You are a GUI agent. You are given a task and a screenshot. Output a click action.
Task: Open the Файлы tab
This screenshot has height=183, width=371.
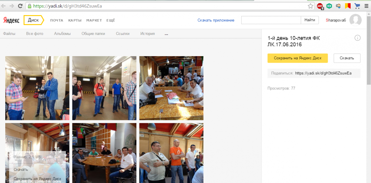[x=9, y=34]
